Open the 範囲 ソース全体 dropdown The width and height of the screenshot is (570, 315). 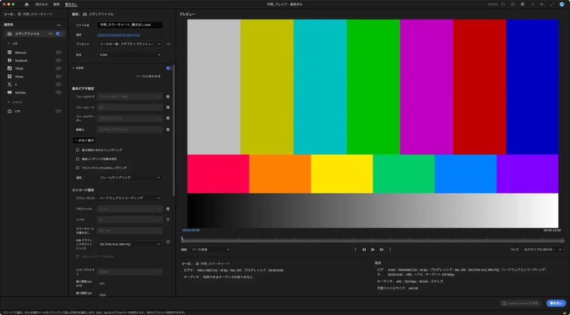(x=210, y=249)
